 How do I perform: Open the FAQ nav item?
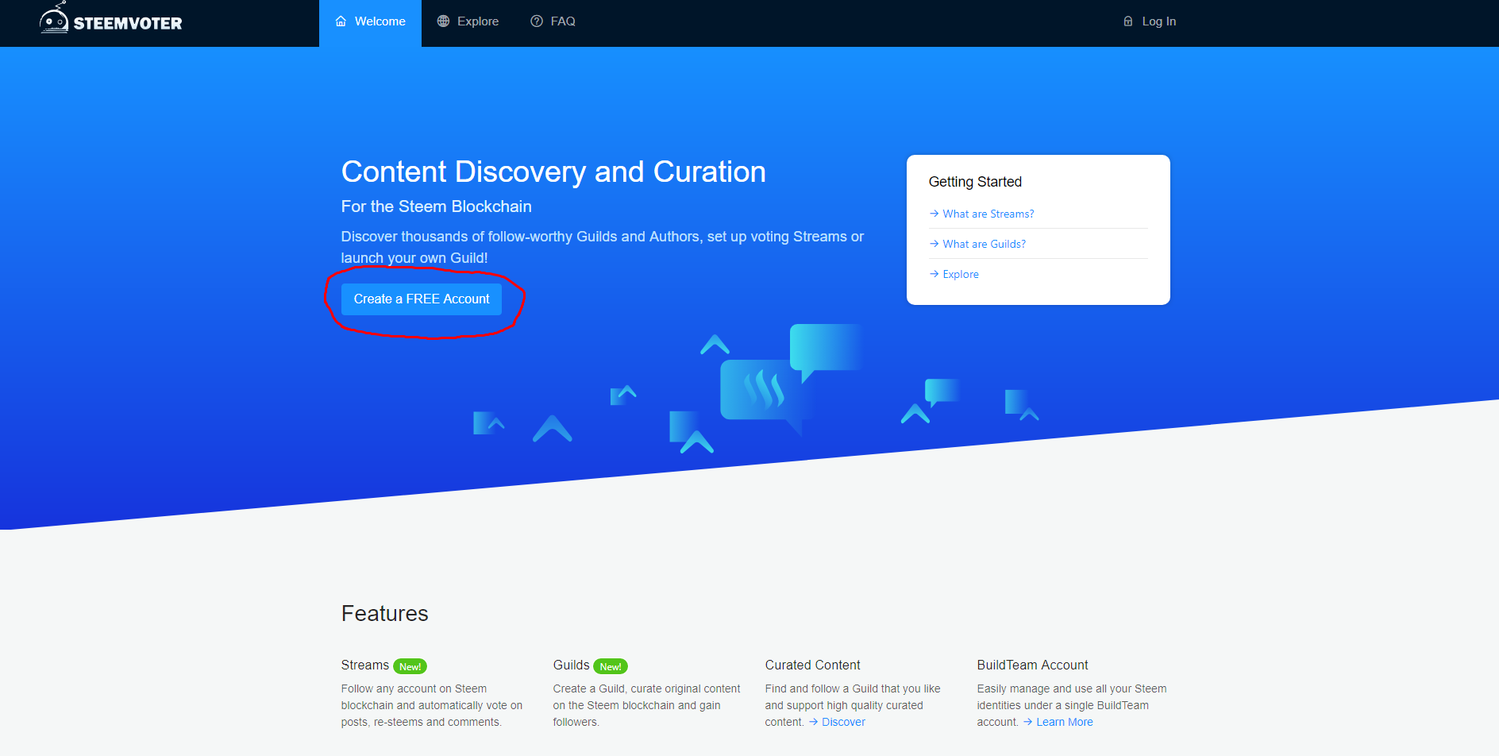pyautogui.click(x=553, y=23)
